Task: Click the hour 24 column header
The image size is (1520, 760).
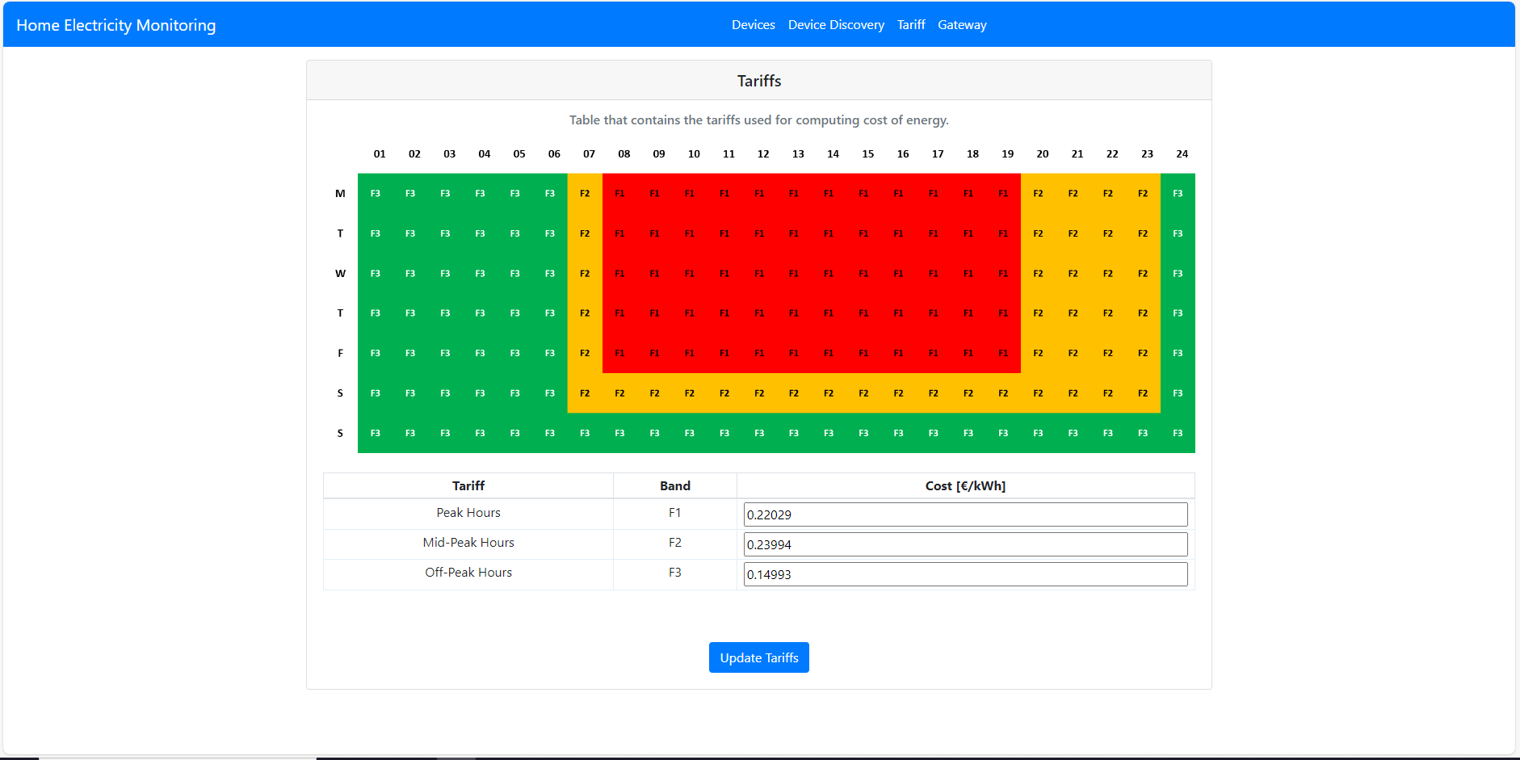Action: pyautogui.click(x=1182, y=153)
